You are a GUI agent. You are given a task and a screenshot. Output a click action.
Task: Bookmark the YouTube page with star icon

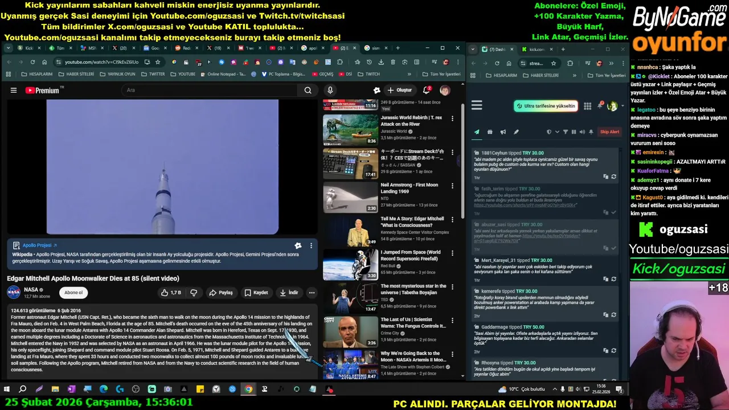(158, 62)
